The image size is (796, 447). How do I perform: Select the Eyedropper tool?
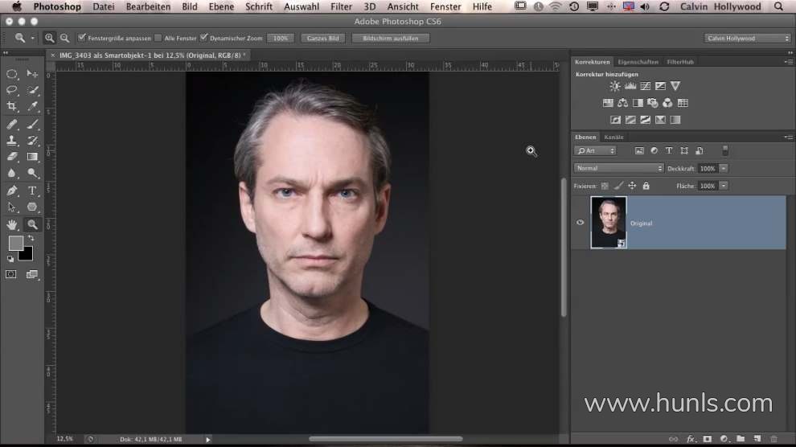[32, 107]
